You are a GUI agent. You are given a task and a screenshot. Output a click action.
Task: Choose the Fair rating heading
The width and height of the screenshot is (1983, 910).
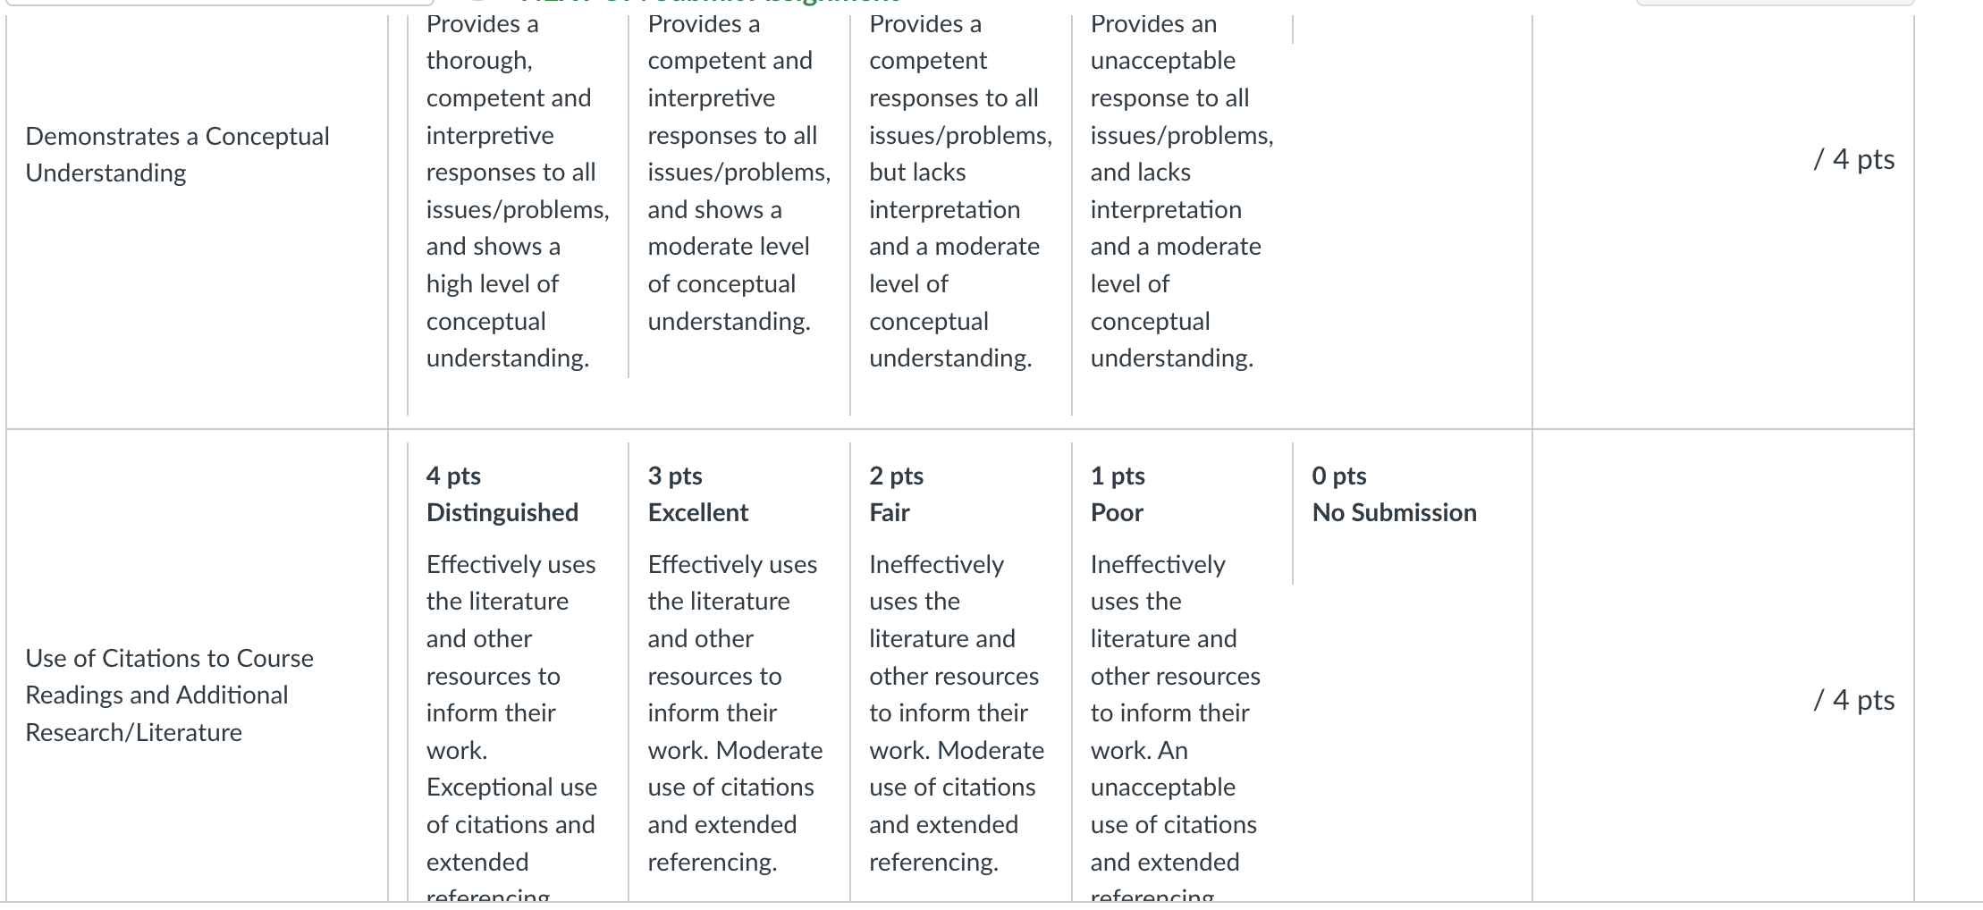pos(889,512)
